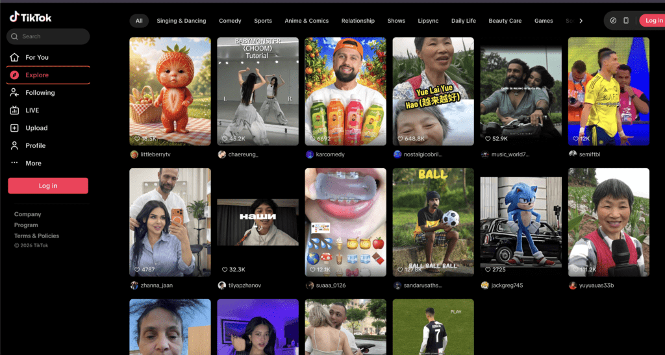This screenshot has width=665, height=355.
Task: Select the All category tab
Action: [139, 21]
